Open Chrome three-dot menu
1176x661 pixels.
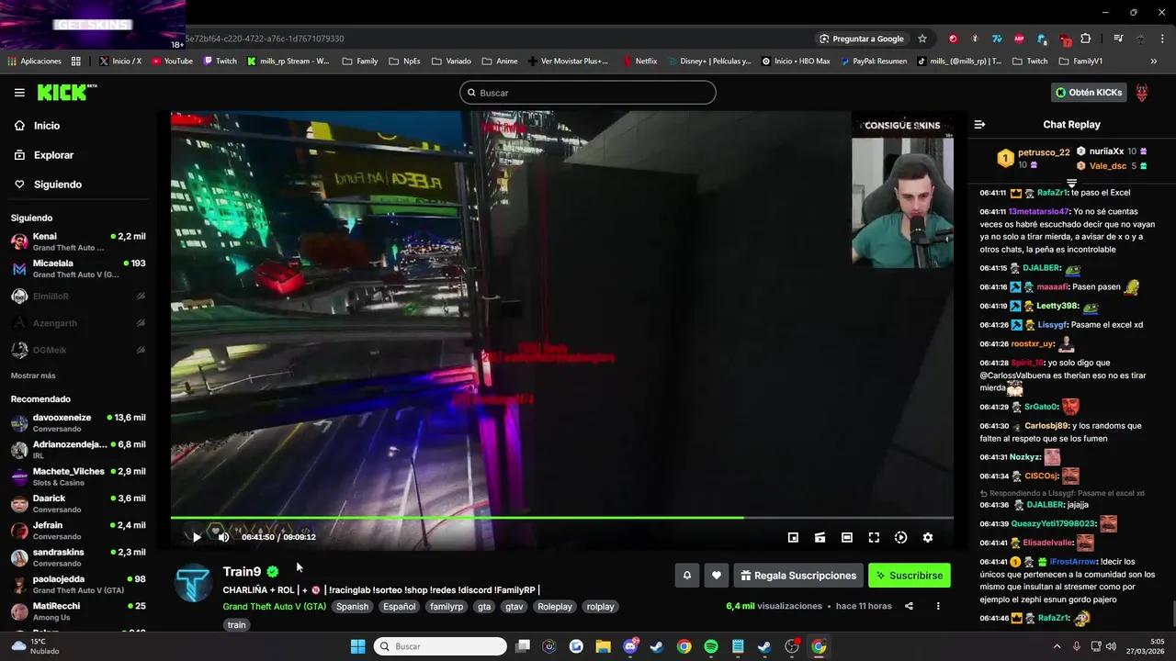[1164, 39]
